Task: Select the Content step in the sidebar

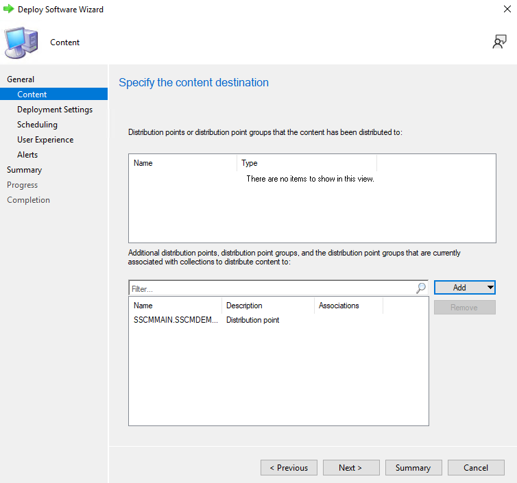Action: click(32, 95)
